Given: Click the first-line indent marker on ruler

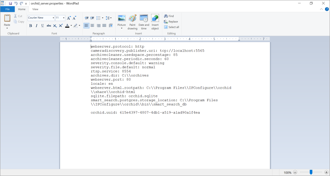Looking at the screenshot, I should [x=91, y=38].
